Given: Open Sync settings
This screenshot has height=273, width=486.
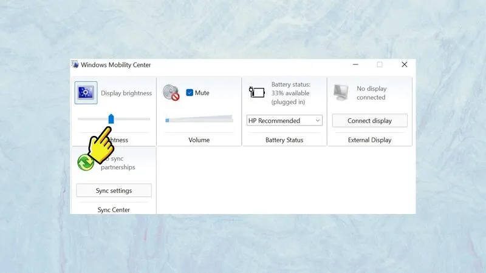Looking at the screenshot, I should (114, 190).
